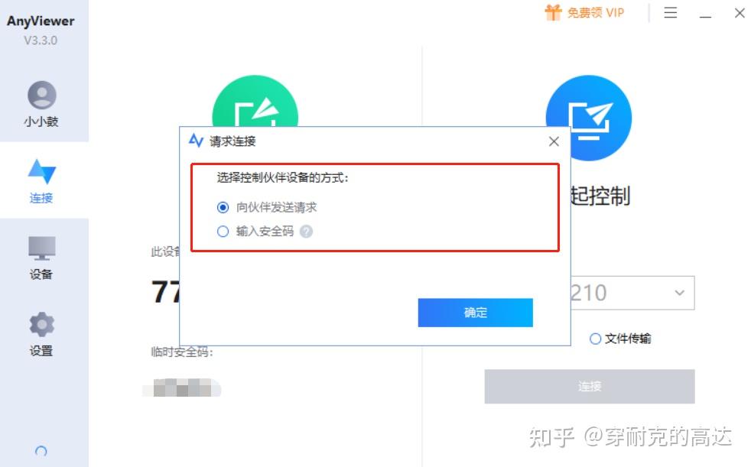Open the 小小鼓 user profile avatar
The image size is (751, 467).
[x=41, y=95]
